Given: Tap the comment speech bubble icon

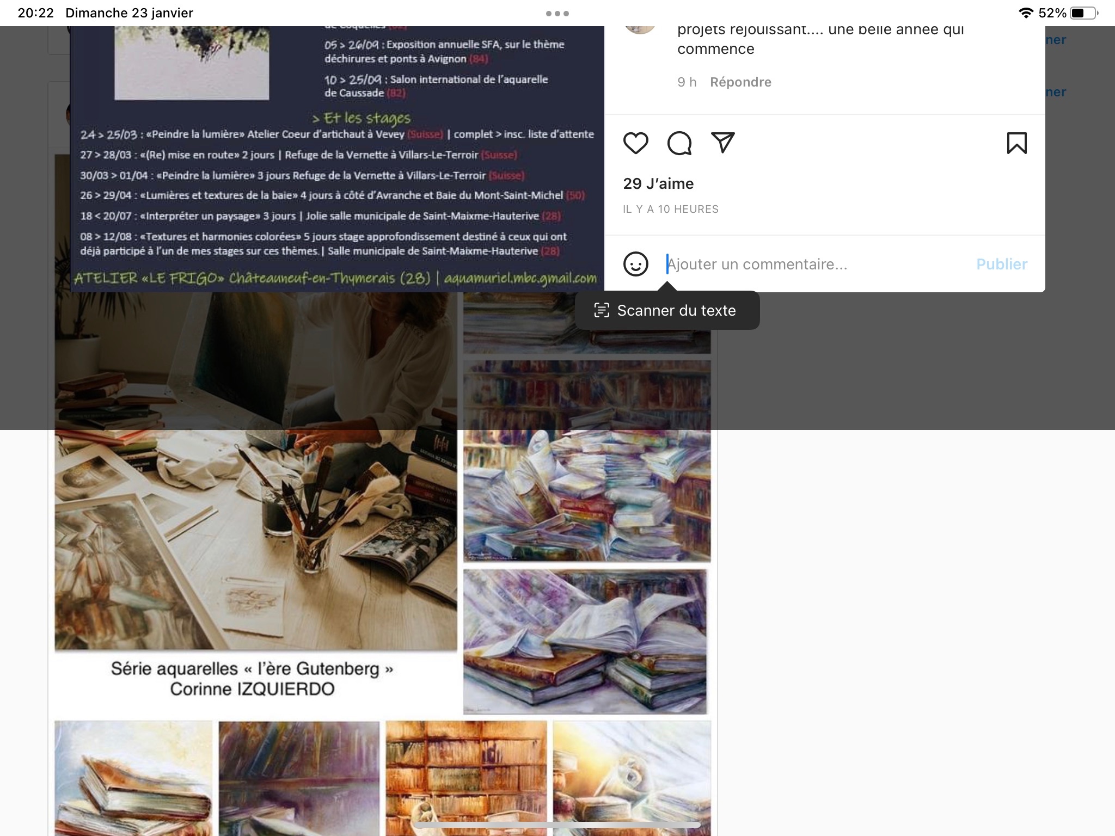Looking at the screenshot, I should click(x=679, y=143).
